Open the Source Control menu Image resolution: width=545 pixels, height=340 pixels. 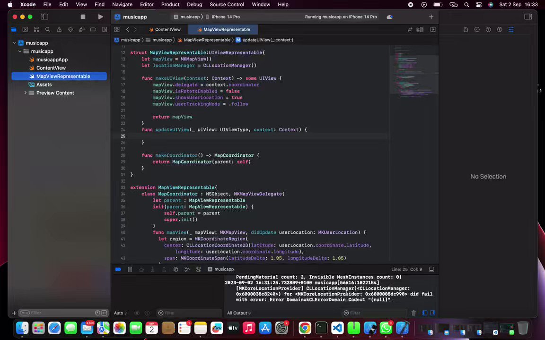pyautogui.click(x=227, y=5)
